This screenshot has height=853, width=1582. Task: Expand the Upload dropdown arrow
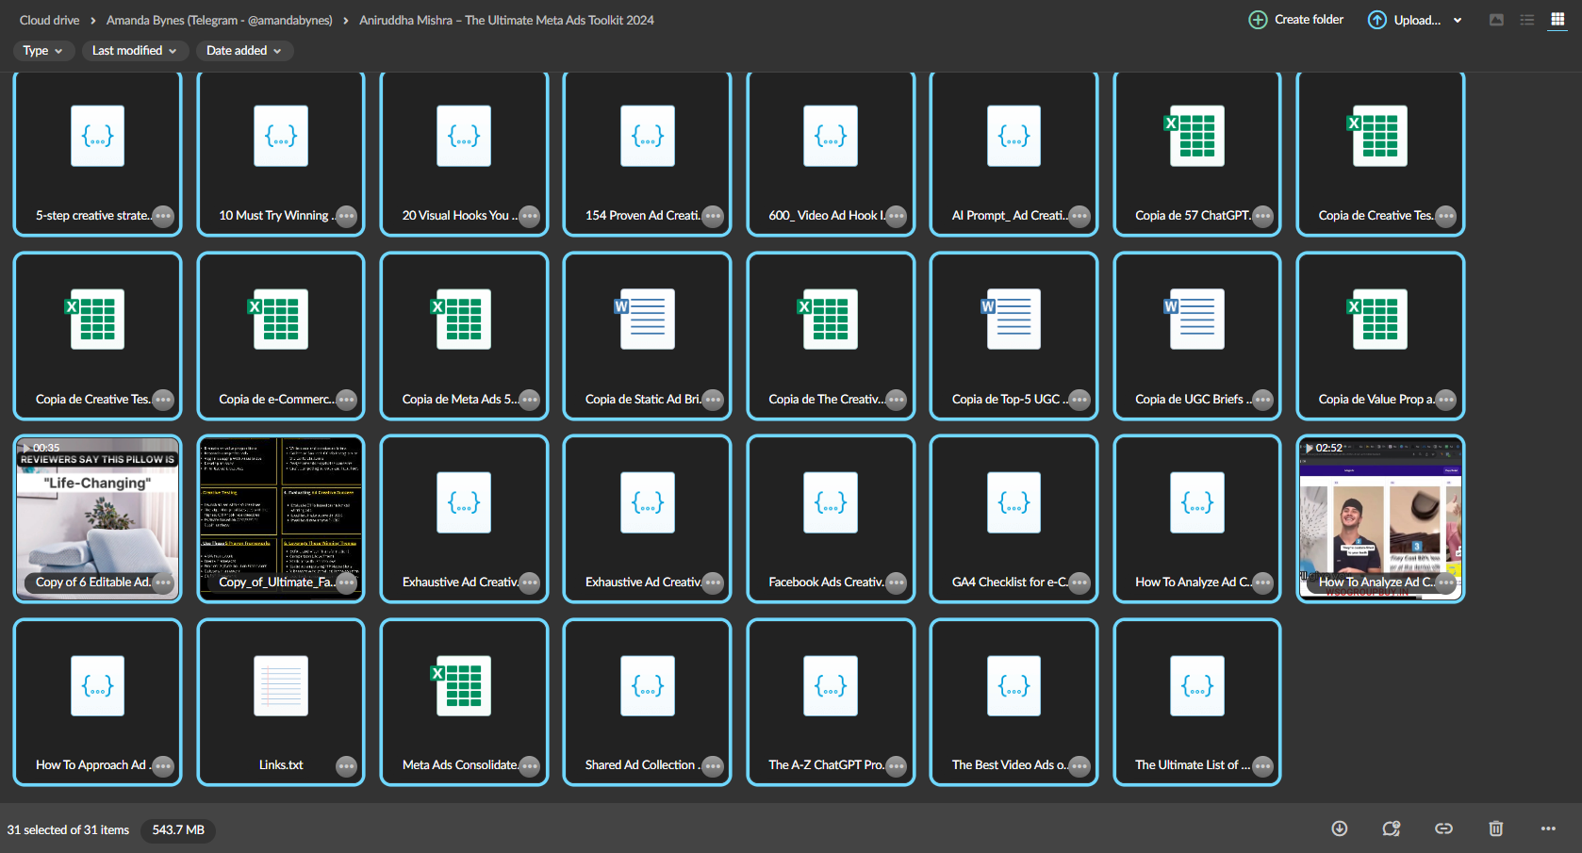pos(1458,21)
